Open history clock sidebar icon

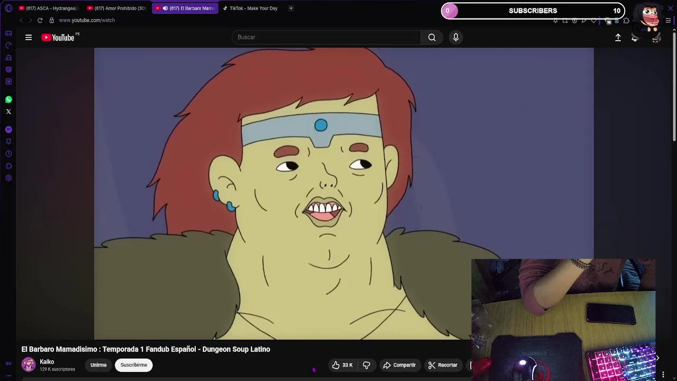click(x=8, y=154)
